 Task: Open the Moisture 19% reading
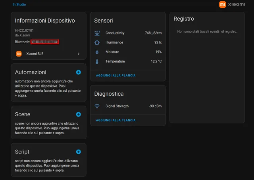click(x=158, y=52)
